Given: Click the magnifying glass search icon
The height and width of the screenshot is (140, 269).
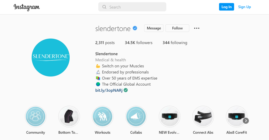Looking at the screenshot, I should (x=104, y=7).
